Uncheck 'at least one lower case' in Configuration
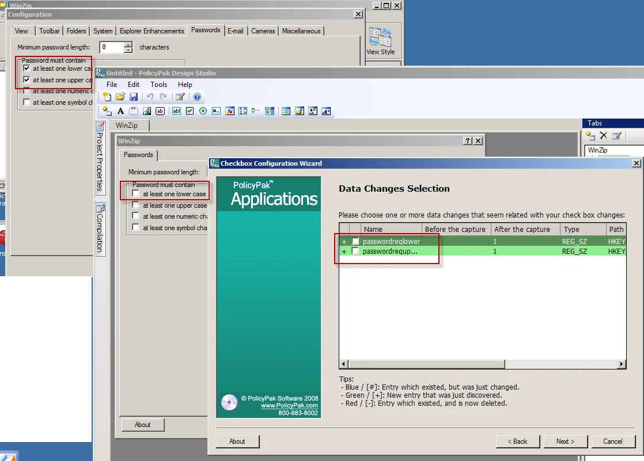This screenshot has height=461, width=644. pos(26,68)
